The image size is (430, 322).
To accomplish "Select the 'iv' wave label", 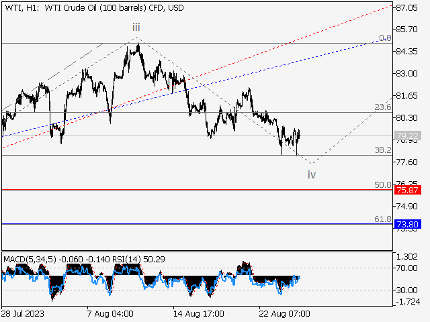I will [312, 174].
